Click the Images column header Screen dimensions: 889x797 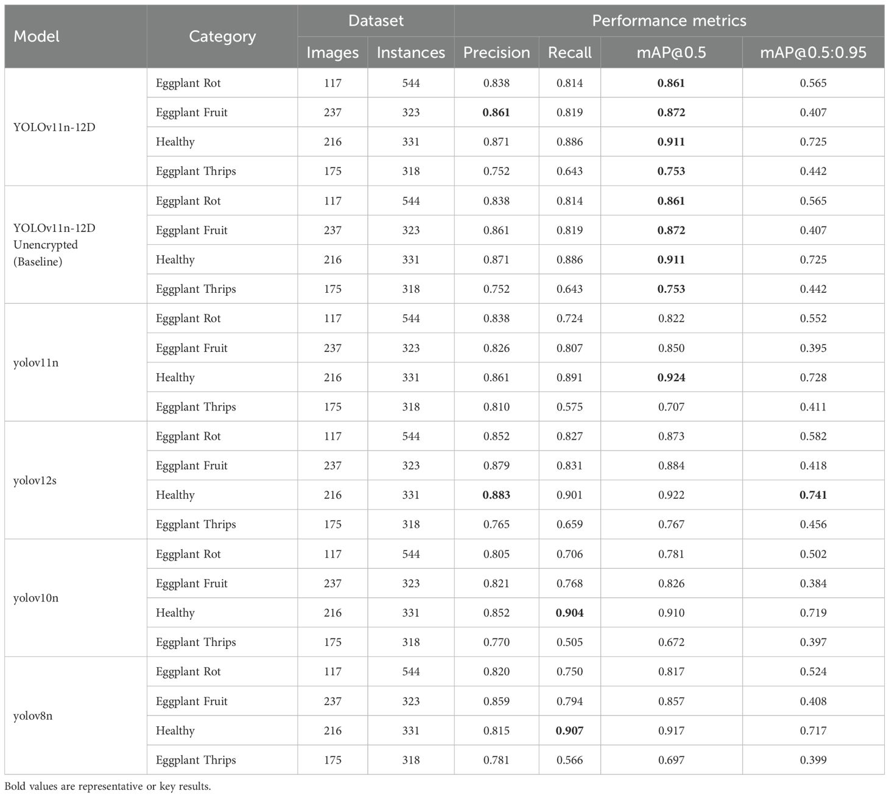click(x=332, y=52)
